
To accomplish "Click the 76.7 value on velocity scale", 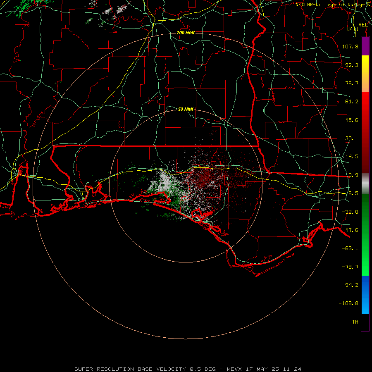I will point(352,83).
